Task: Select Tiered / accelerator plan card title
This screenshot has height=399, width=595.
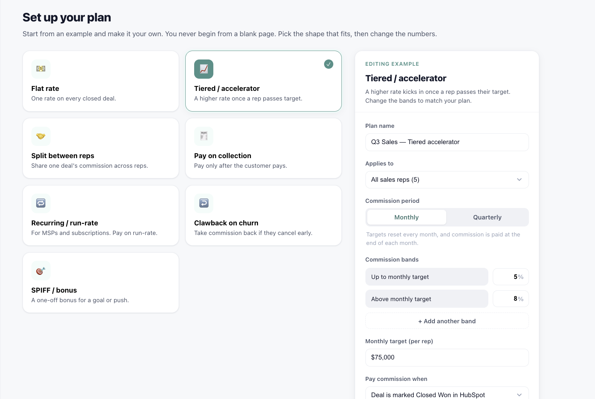Action: [x=227, y=88]
